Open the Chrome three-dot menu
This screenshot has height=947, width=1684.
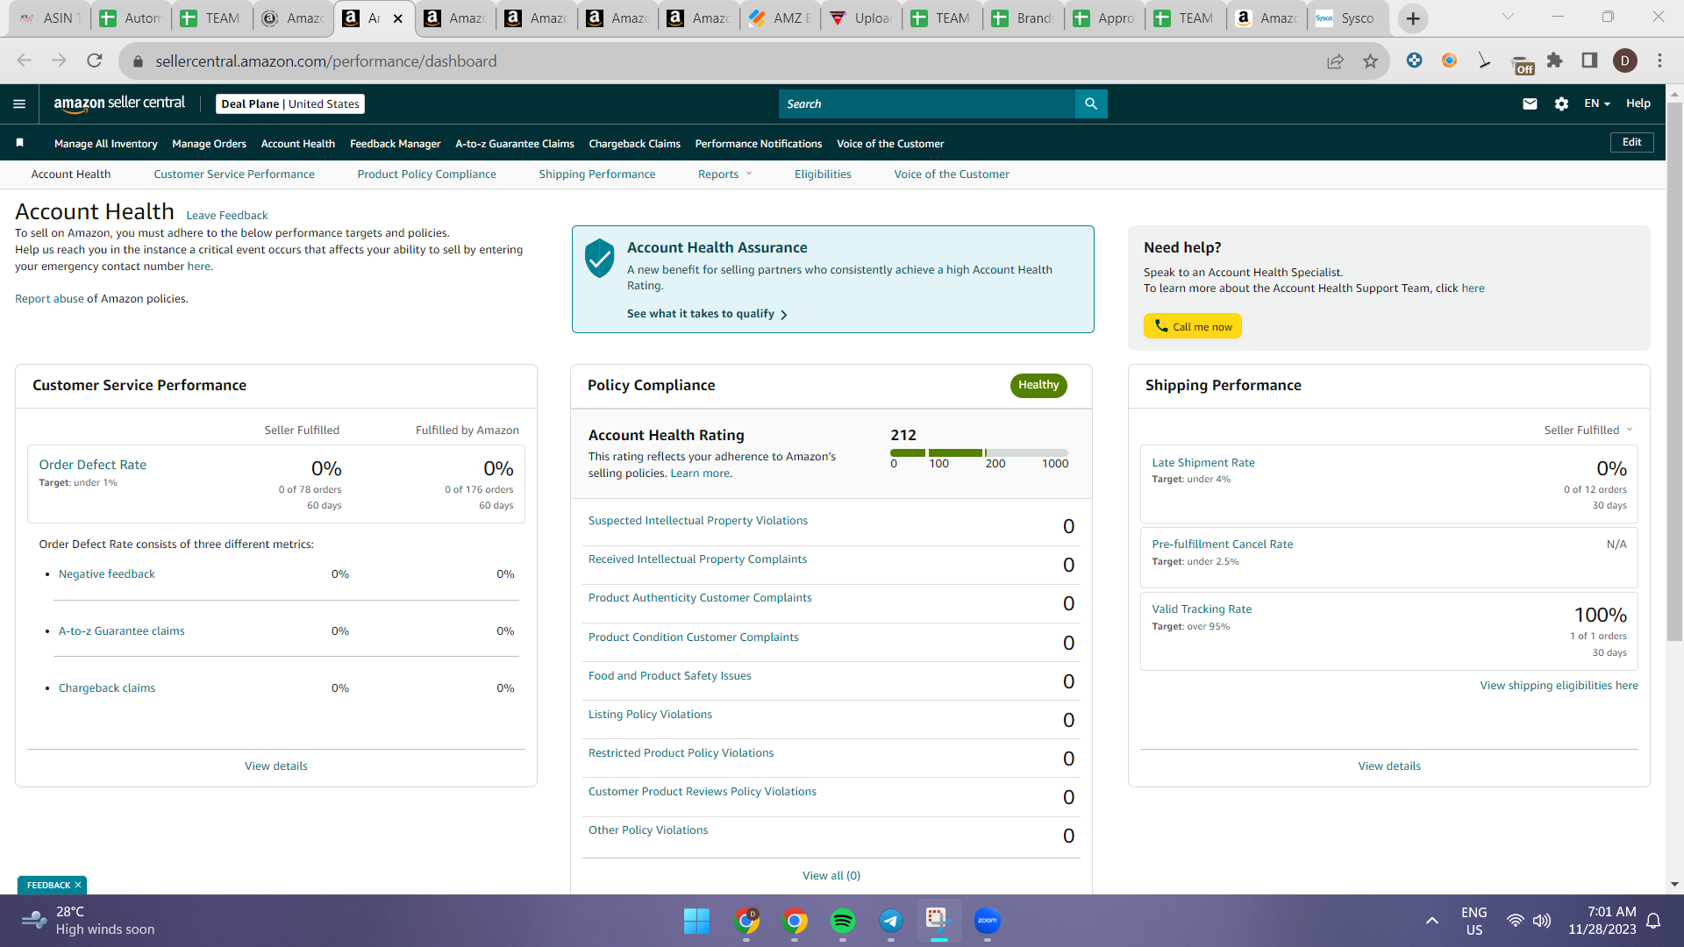(x=1659, y=61)
